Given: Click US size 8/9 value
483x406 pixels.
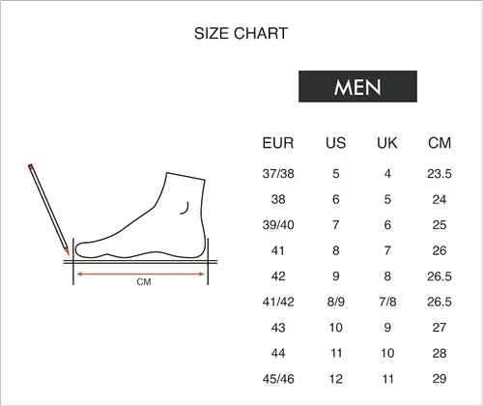Looking at the screenshot, I should (x=336, y=302).
